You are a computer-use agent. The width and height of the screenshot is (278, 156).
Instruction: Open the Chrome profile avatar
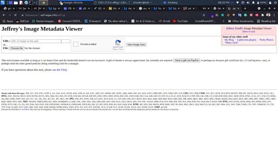click(268, 15)
